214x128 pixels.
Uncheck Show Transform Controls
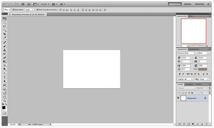pyautogui.click(x=37, y=10)
